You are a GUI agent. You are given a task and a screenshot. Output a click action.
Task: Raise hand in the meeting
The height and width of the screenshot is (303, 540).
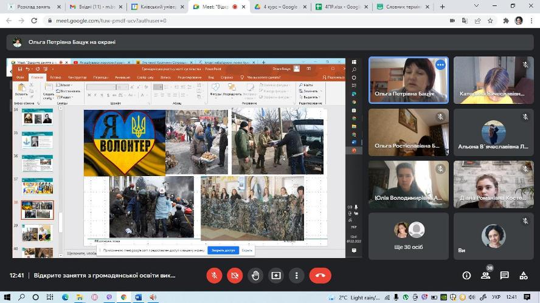pos(255,275)
